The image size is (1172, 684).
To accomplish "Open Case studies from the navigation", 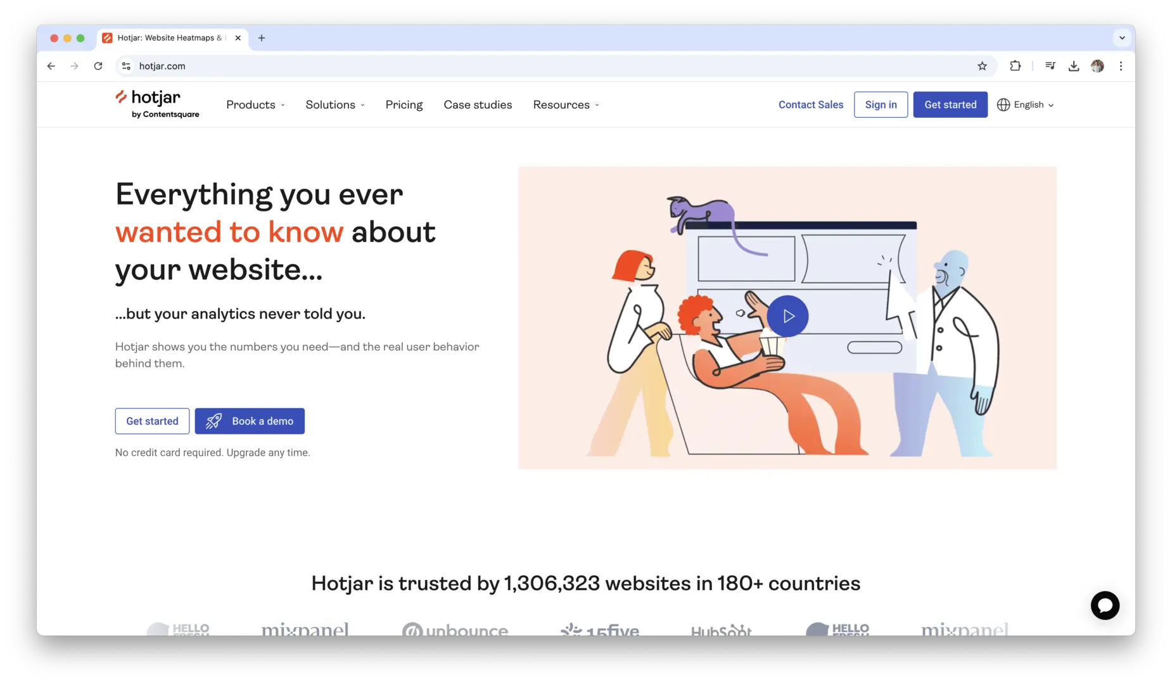I will [478, 105].
